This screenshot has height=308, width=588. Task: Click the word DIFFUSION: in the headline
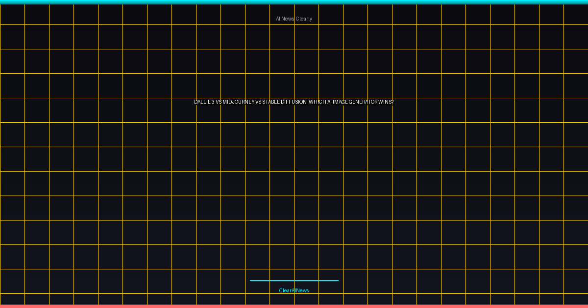(294, 102)
